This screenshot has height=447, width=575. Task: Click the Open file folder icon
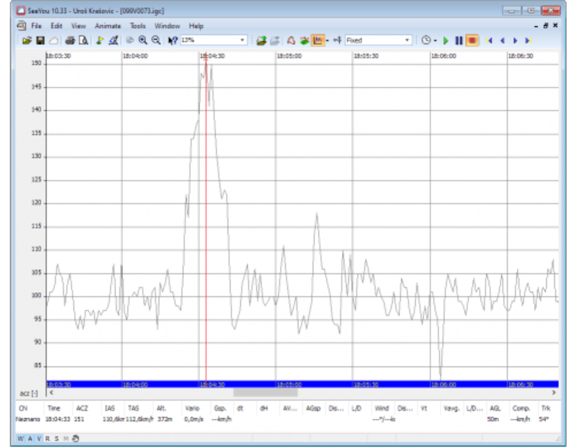tap(27, 40)
